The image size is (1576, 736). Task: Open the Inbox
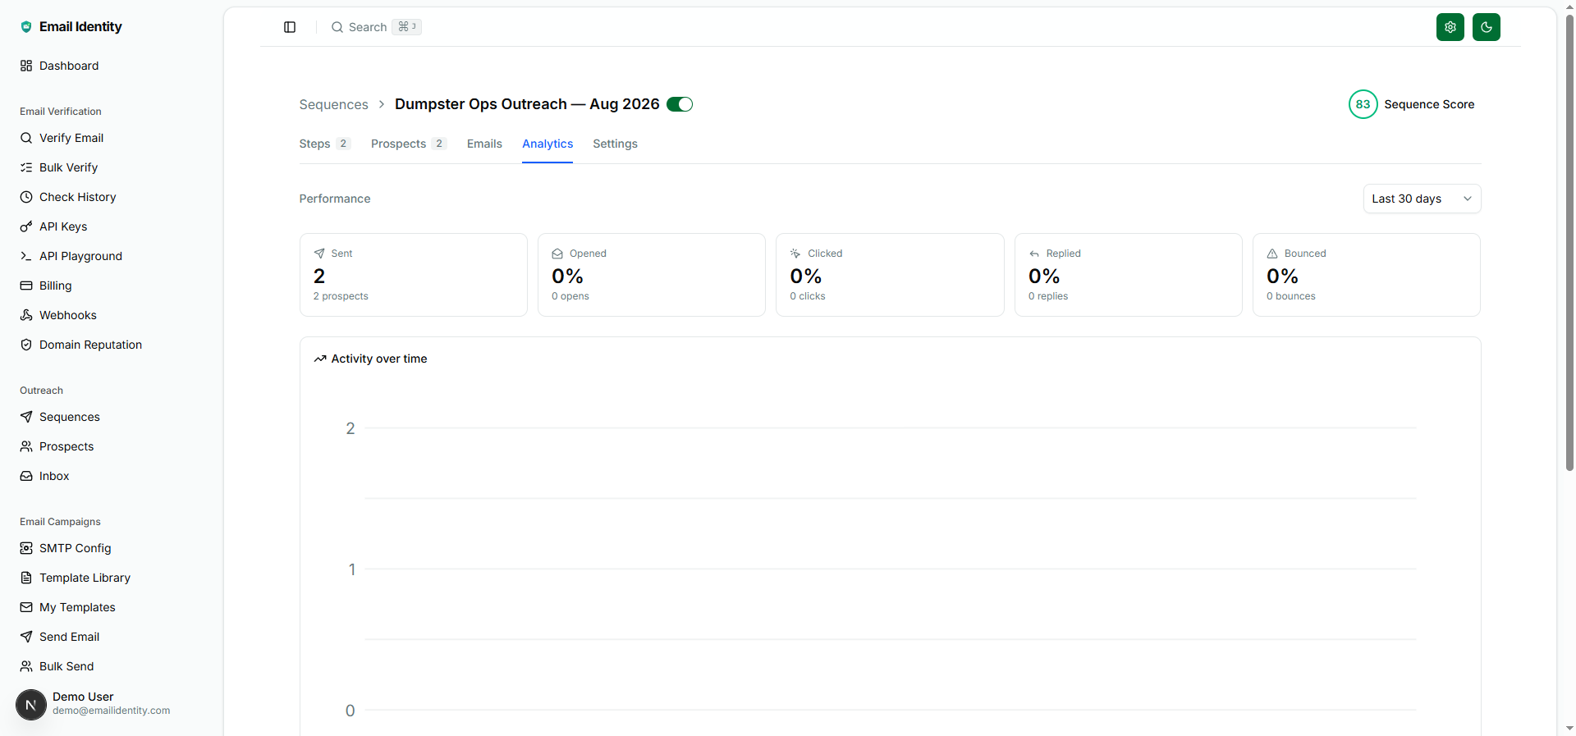pyautogui.click(x=44, y=476)
